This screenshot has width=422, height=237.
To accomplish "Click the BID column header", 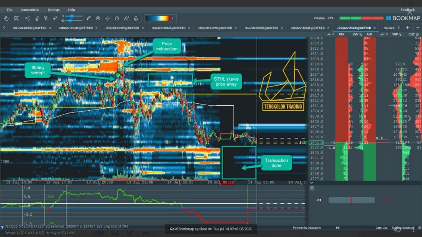I will (341, 35).
